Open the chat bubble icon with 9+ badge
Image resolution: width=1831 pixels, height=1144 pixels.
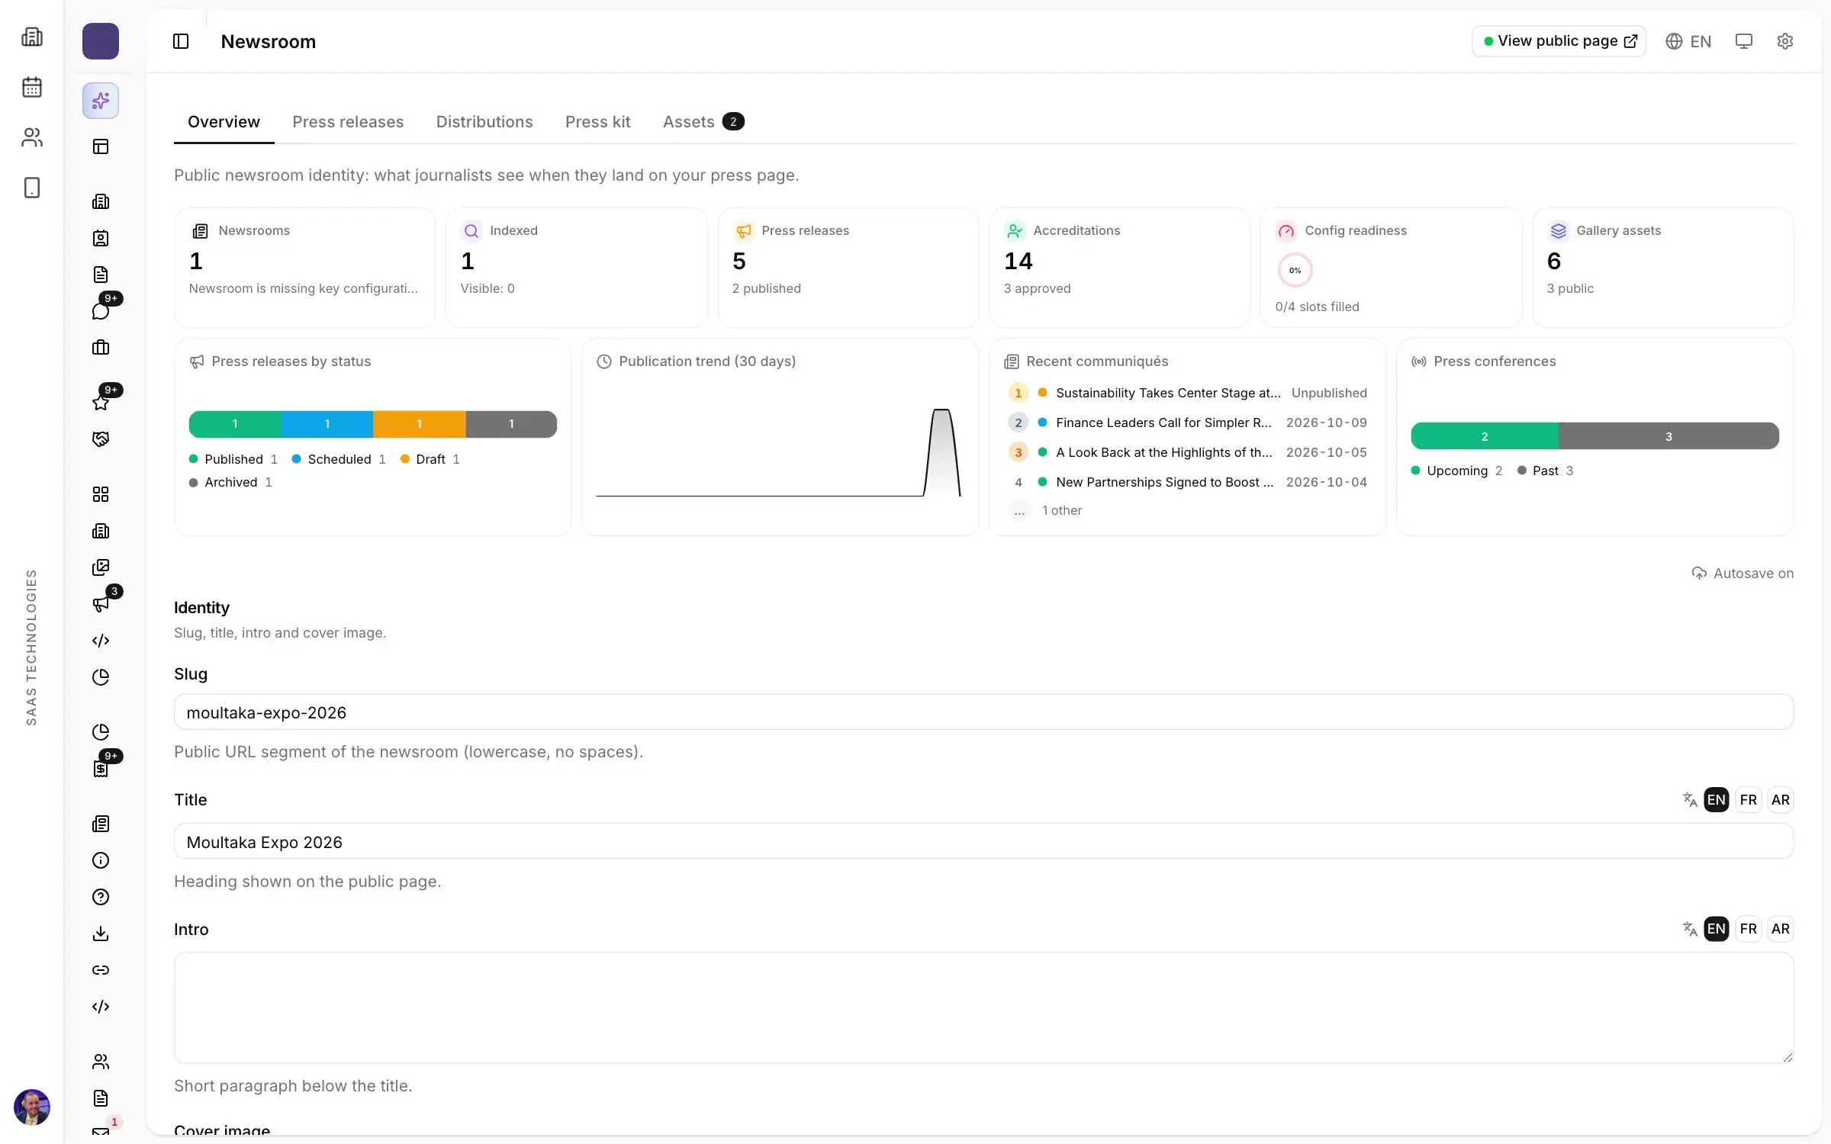(x=101, y=310)
